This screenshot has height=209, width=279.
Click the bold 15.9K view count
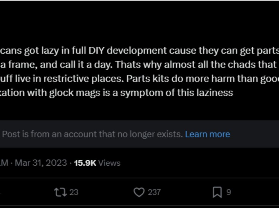point(85,163)
